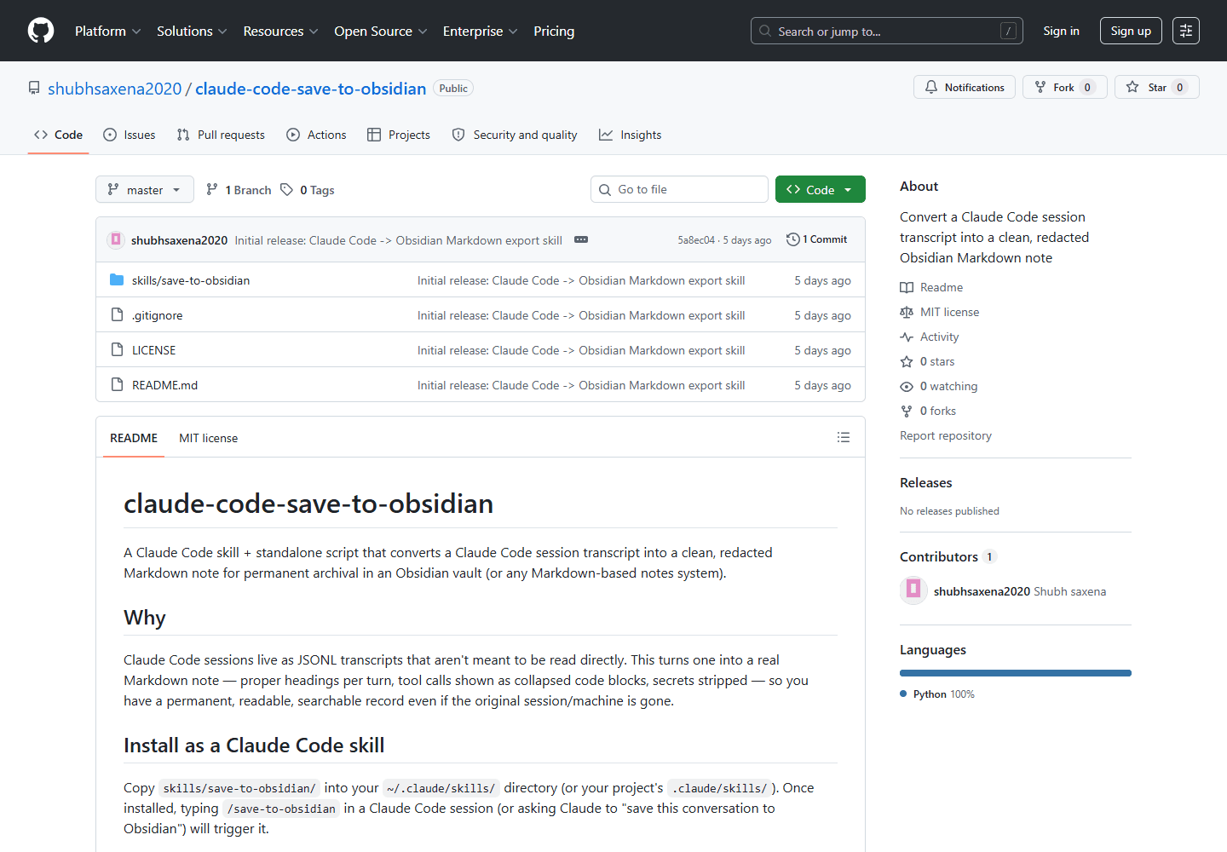This screenshot has width=1227, height=852.
Task: Open appearance settings icon in header
Action: coord(1186,31)
